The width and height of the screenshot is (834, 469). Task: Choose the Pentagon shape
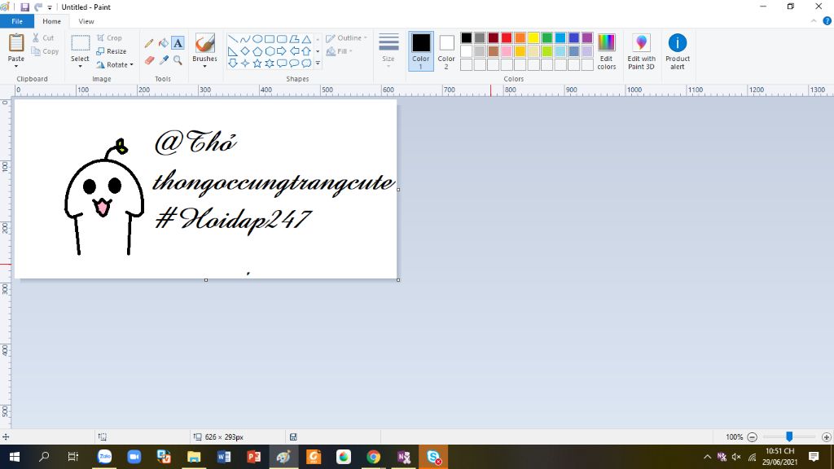(x=257, y=51)
